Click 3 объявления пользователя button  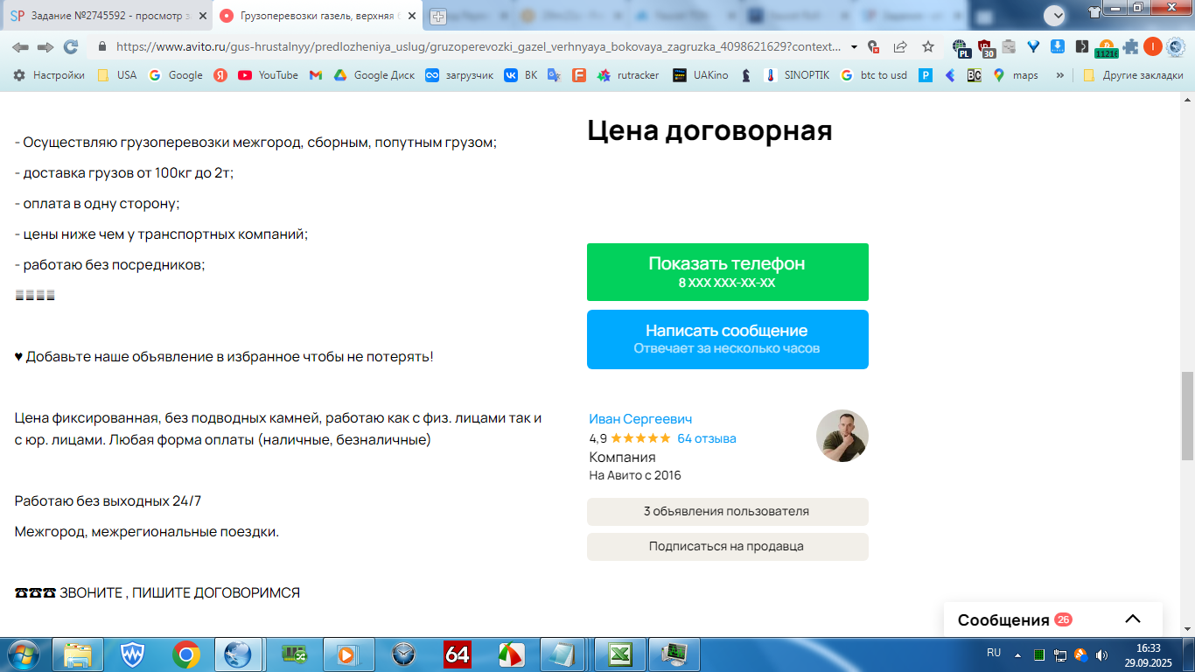[x=728, y=512]
